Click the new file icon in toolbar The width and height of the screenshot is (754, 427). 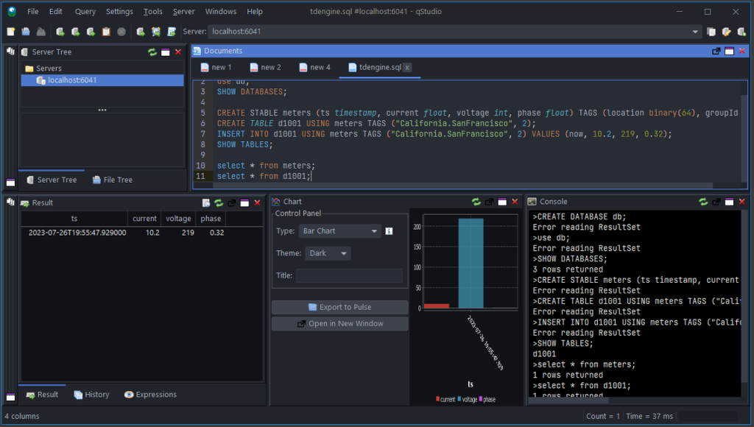coord(10,32)
